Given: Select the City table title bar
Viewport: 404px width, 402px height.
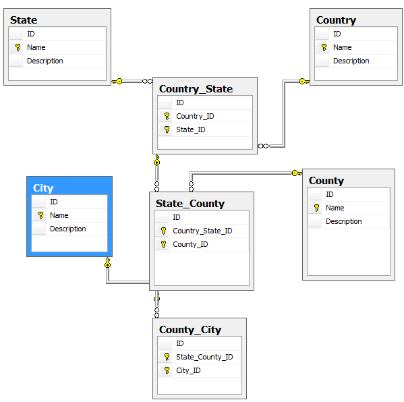Looking at the screenshot, I should coord(69,188).
